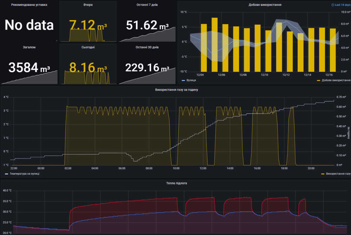Click the No data stat value
The height and width of the screenshot is (235, 351).
(x=29, y=25)
